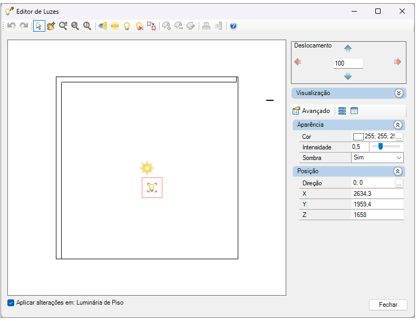Add a new point light bulb
This screenshot has height=321, width=418.
click(127, 26)
